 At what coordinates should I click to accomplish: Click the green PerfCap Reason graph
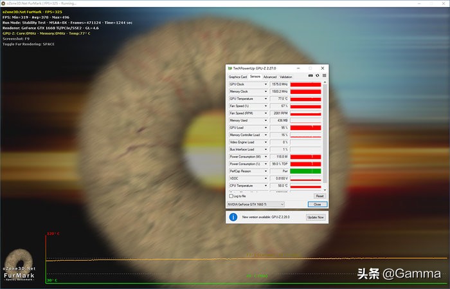[x=305, y=171]
